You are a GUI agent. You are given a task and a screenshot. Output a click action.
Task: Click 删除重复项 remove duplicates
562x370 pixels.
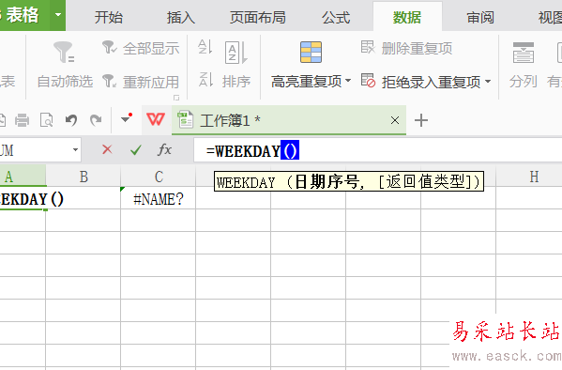click(x=406, y=48)
